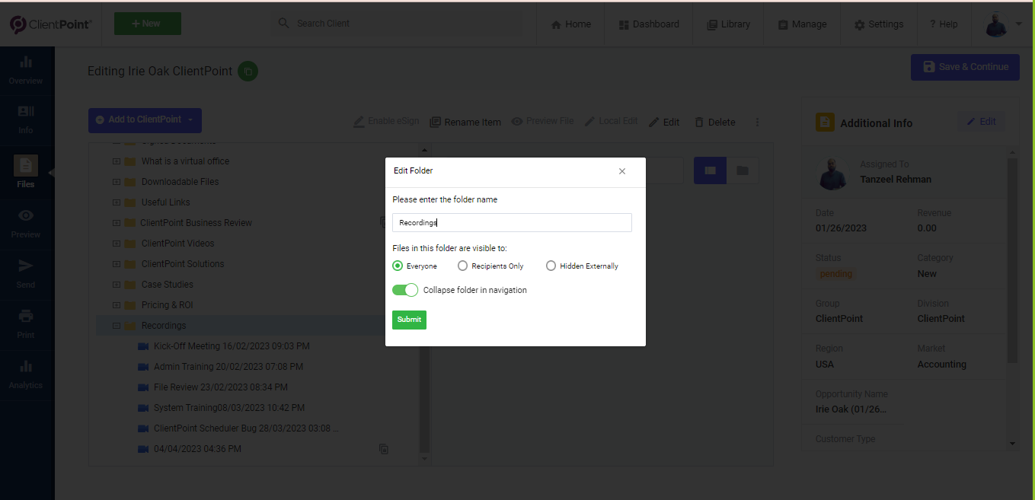Screen dimensions: 1035x500
Task: Open the Add to ClientPoint dropdown
Action: tap(145, 119)
